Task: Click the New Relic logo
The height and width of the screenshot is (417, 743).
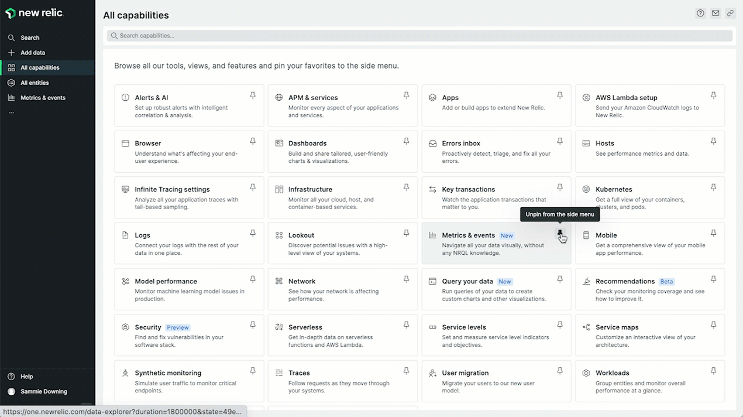Action: (34, 13)
